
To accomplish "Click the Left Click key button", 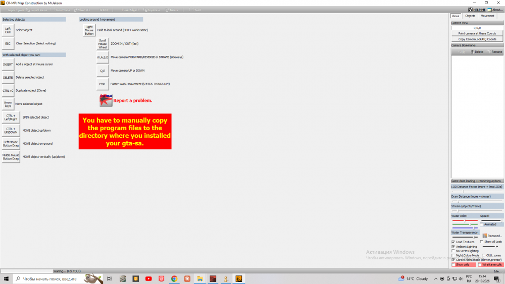I will (8, 30).
